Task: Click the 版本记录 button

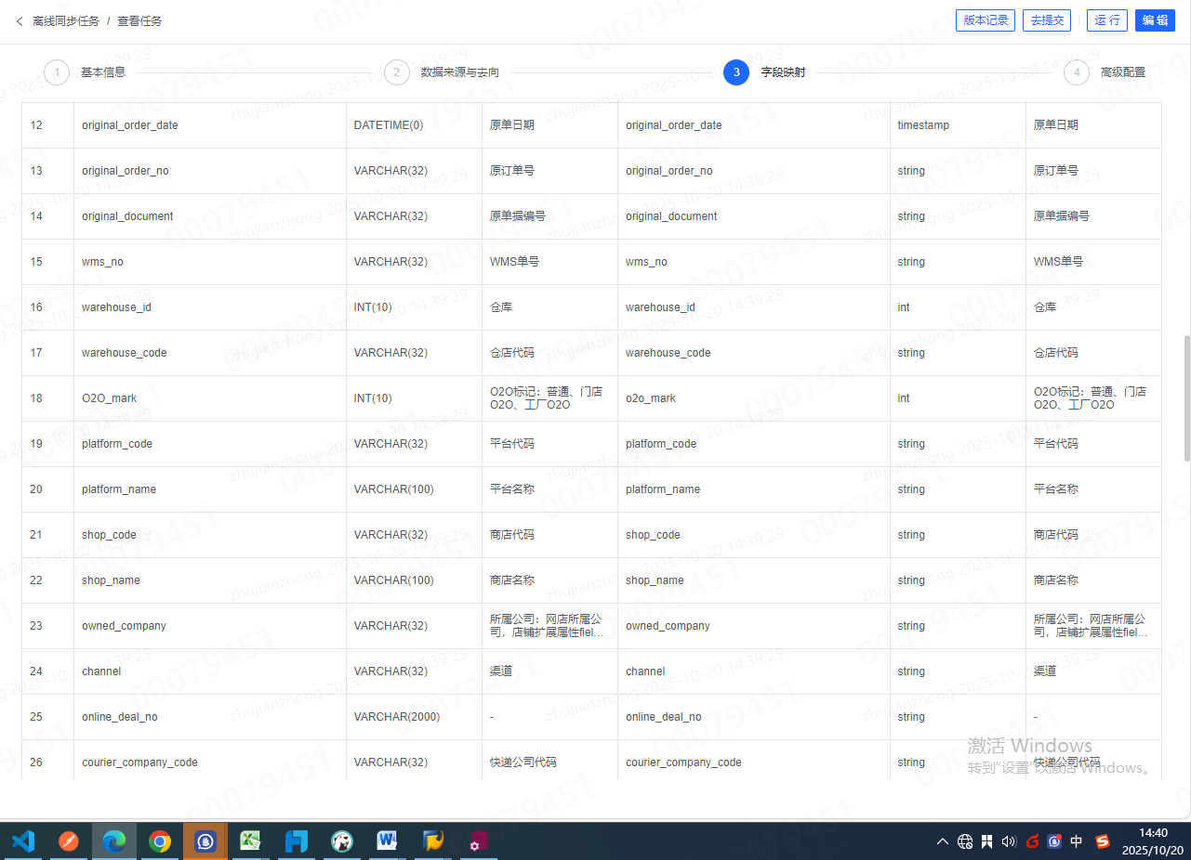Action: 986,20
